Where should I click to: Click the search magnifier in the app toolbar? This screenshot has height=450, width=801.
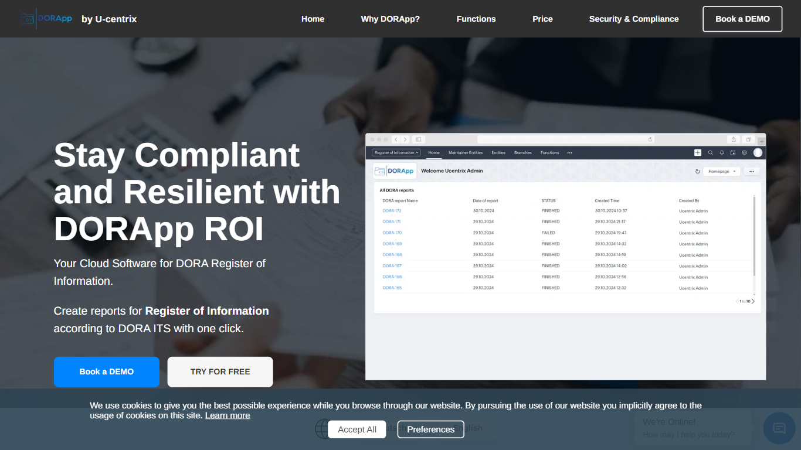coord(710,152)
